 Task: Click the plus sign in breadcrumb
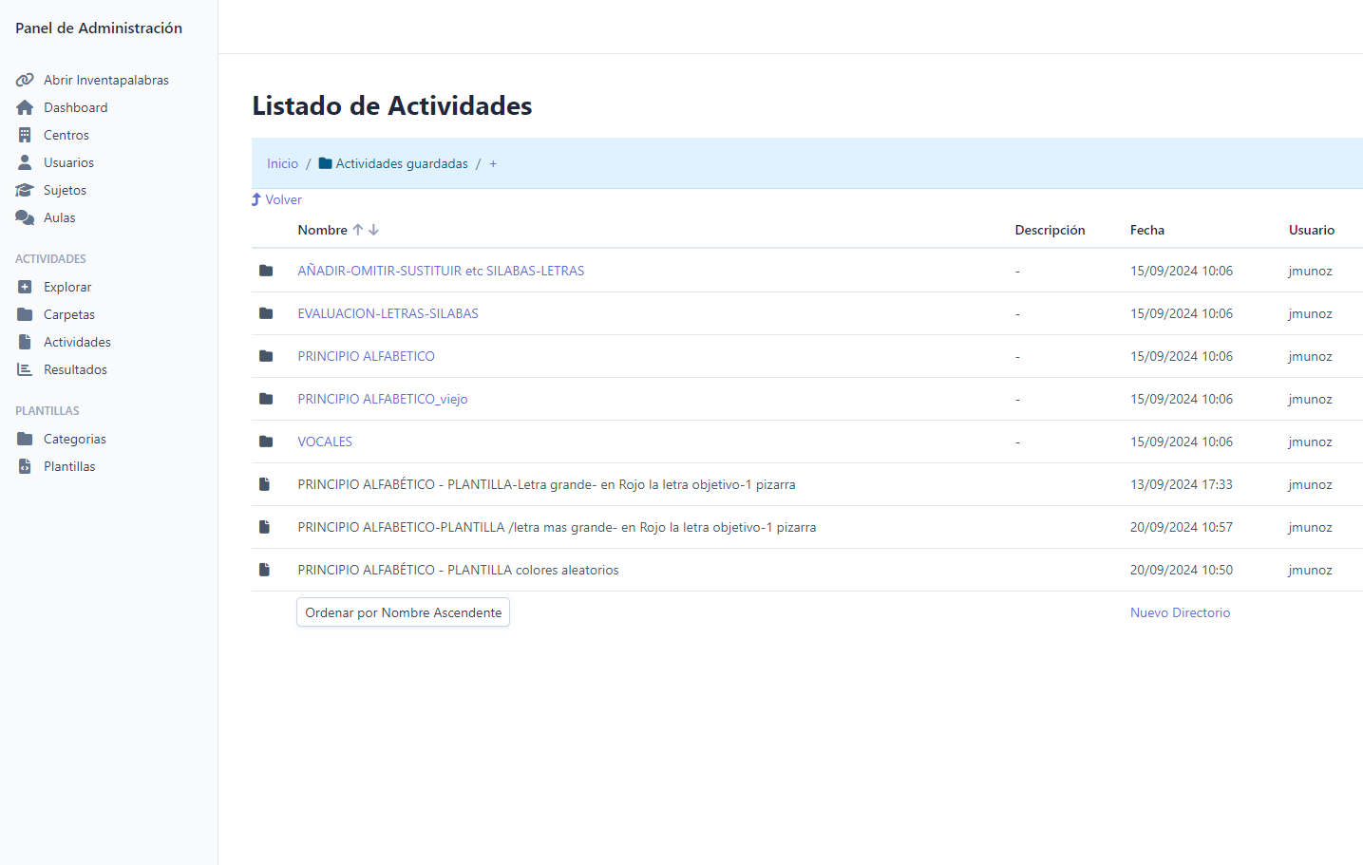click(493, 163)
